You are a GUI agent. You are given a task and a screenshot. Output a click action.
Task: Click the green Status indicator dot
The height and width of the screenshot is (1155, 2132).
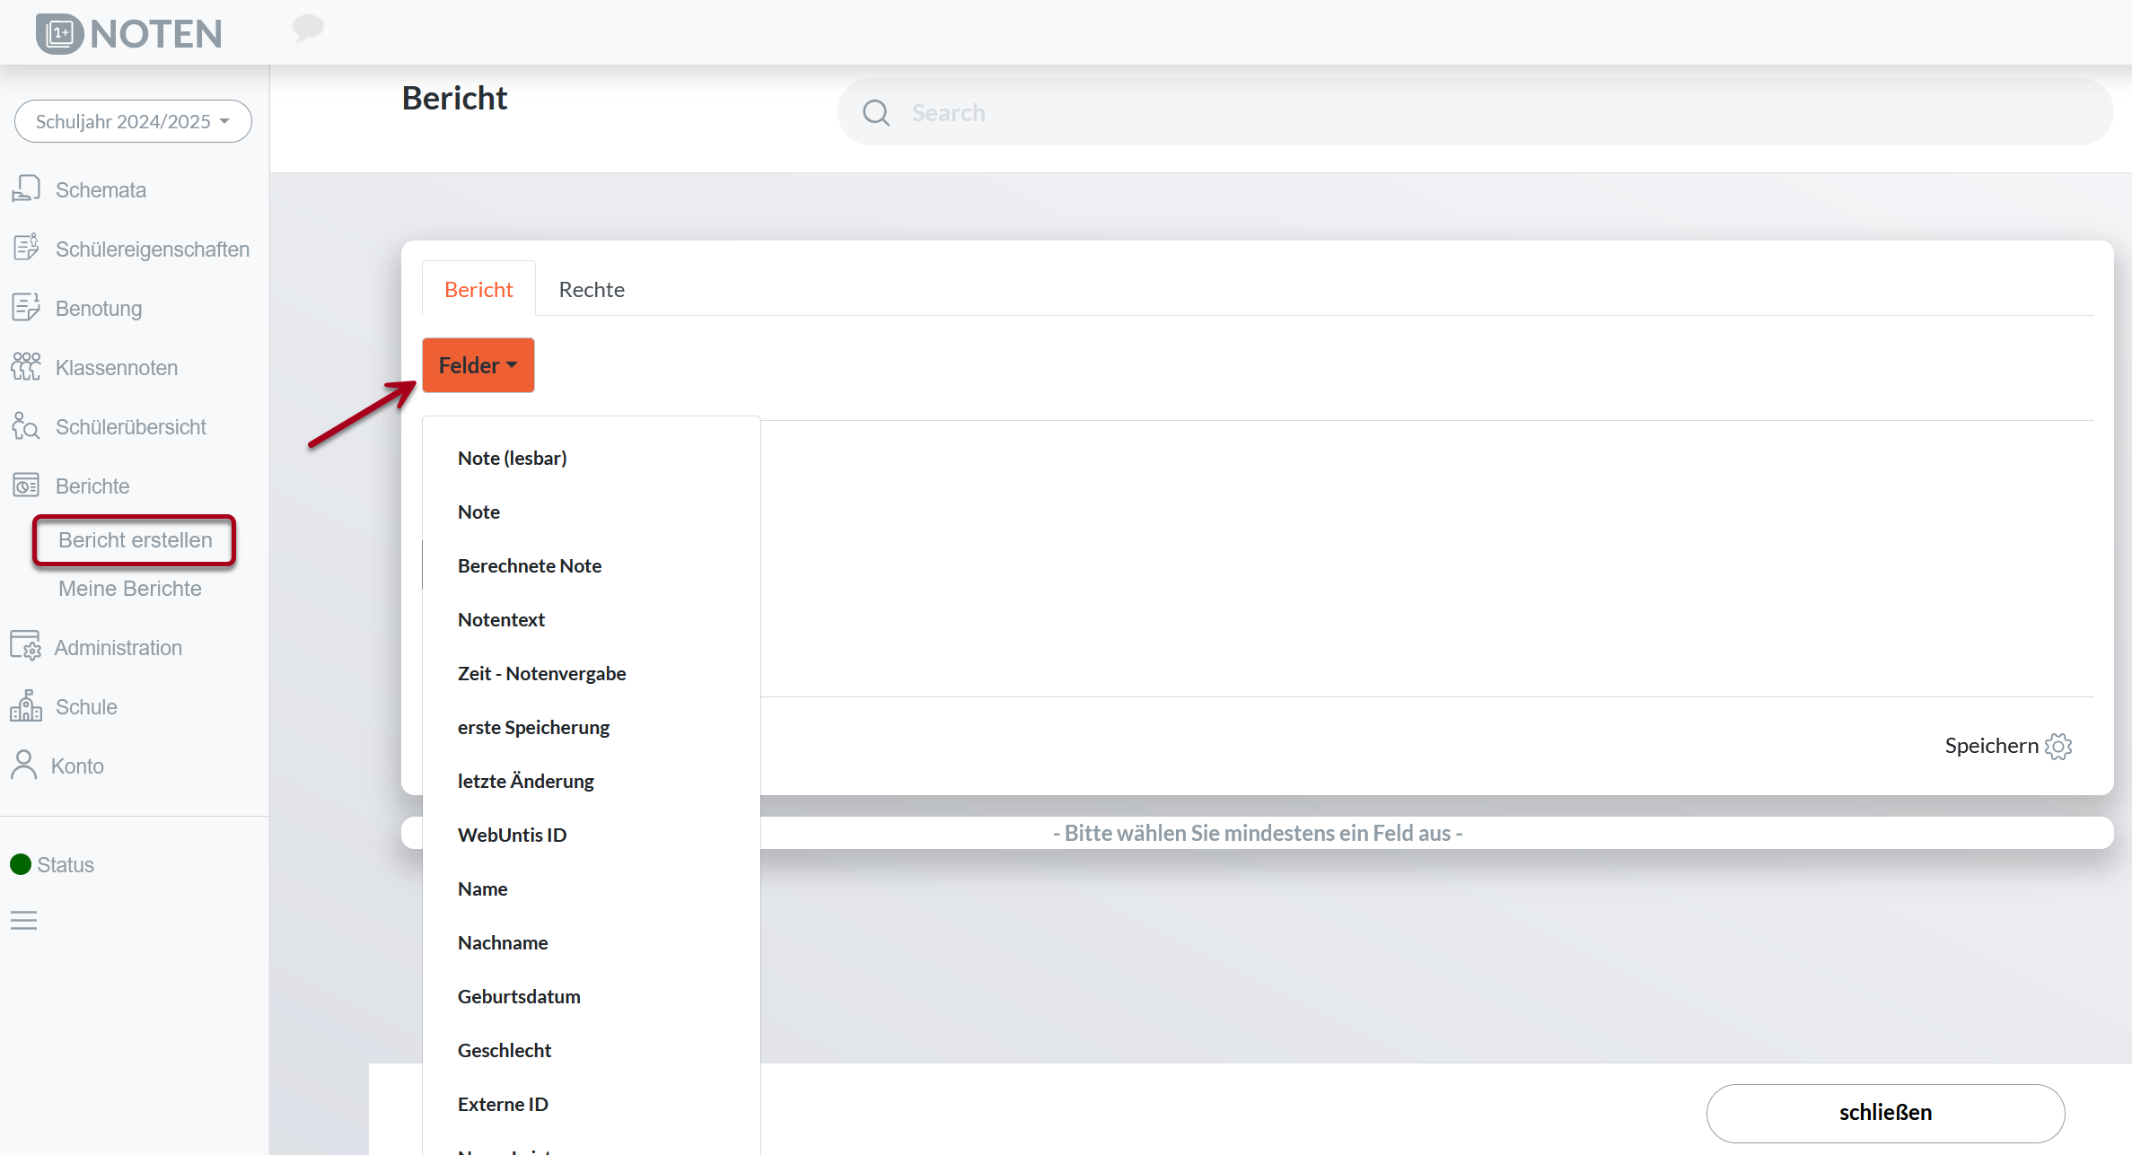(x=21, y=864)
